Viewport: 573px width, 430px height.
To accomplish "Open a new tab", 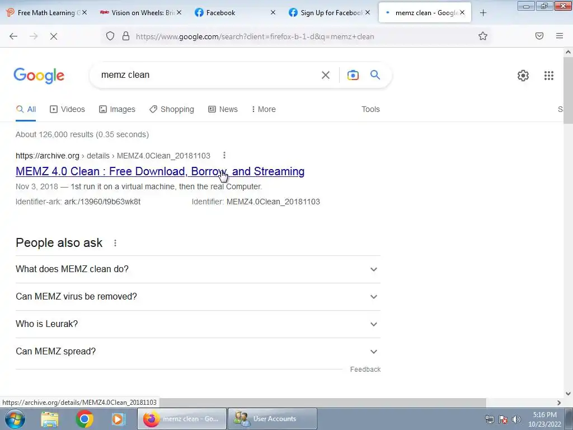I will pos(483,13).
